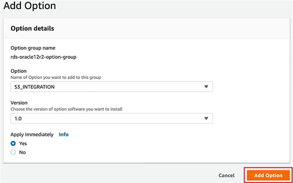This screenshot has height=183, width=293.
Task: Select the No radio button for Apply Immediately
Action: pos(13,152)
